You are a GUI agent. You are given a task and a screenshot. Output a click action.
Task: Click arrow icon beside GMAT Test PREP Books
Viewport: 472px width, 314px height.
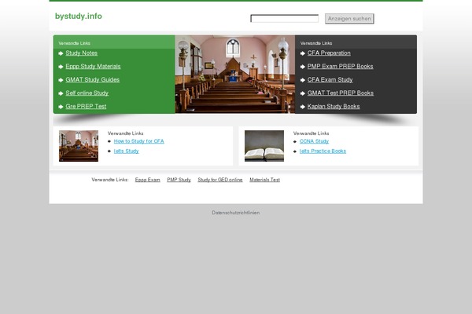click(x=303, y=93)
